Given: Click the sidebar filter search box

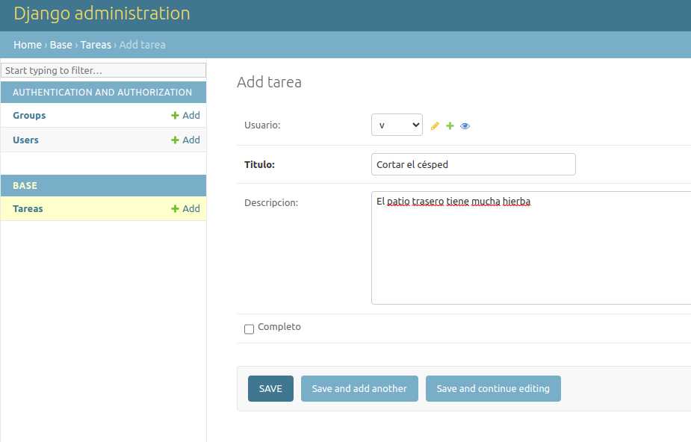Looking at the screenshot, I should point(103,70).
